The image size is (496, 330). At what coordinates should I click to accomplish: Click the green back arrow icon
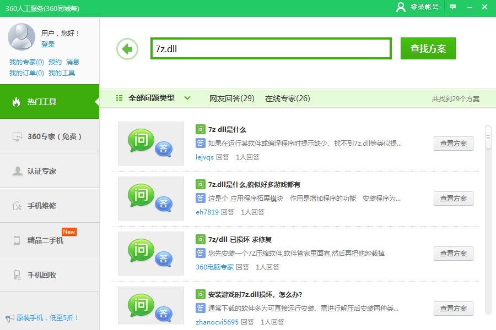point(126,48)
